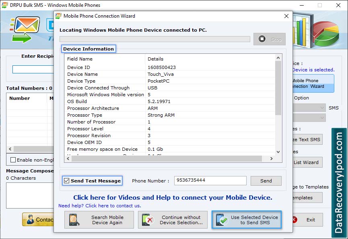The image size is (348, 239).
Task: Click the message compose text area
Action: coord(30,195)
